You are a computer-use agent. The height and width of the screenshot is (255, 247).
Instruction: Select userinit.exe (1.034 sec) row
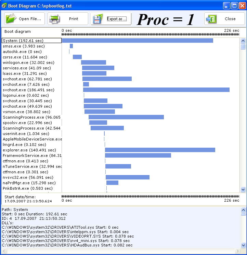click(x=31, y=134)
